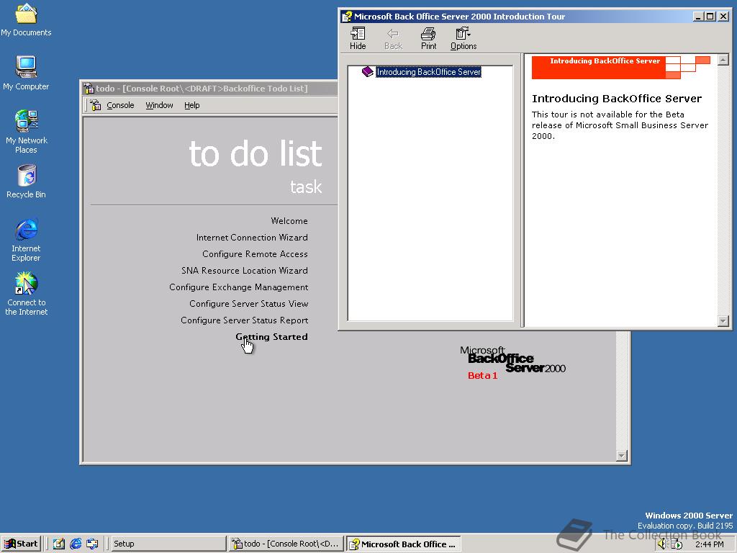
Task: Click scroll down arrow in tour content pane
Action: click(x=723, y=320)
